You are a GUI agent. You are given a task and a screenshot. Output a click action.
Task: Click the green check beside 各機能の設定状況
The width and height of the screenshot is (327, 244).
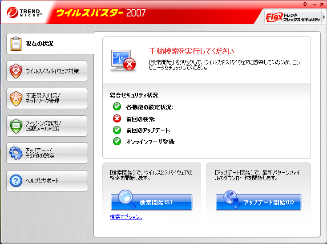pos(117,107)
